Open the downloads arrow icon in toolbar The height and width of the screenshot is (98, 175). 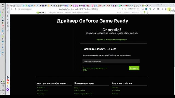tap(173, 9)
